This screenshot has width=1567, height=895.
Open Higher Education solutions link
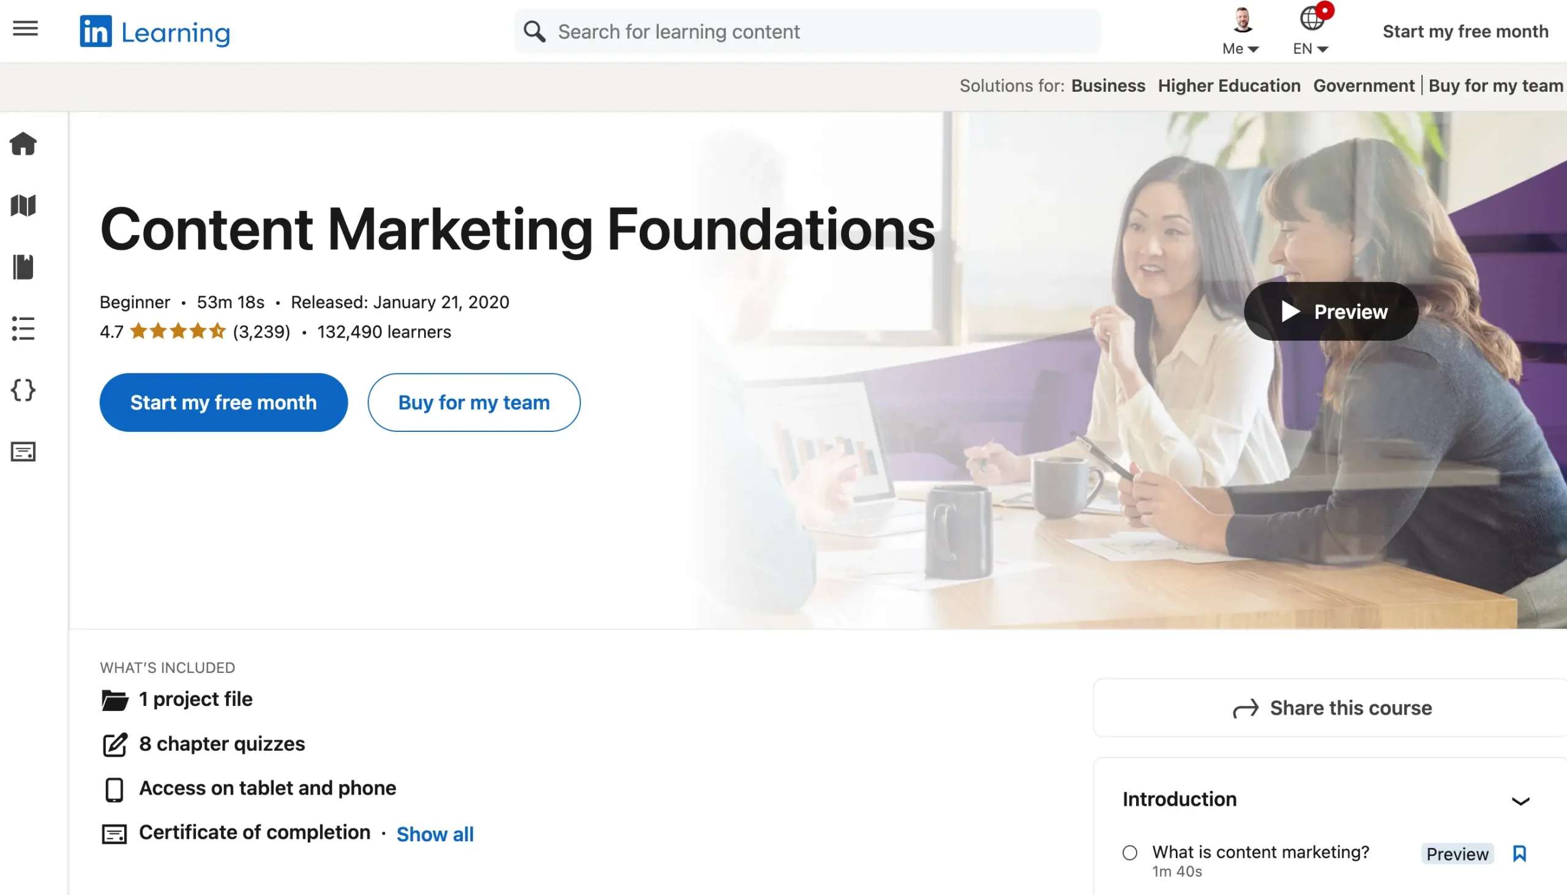[1229, 86]
